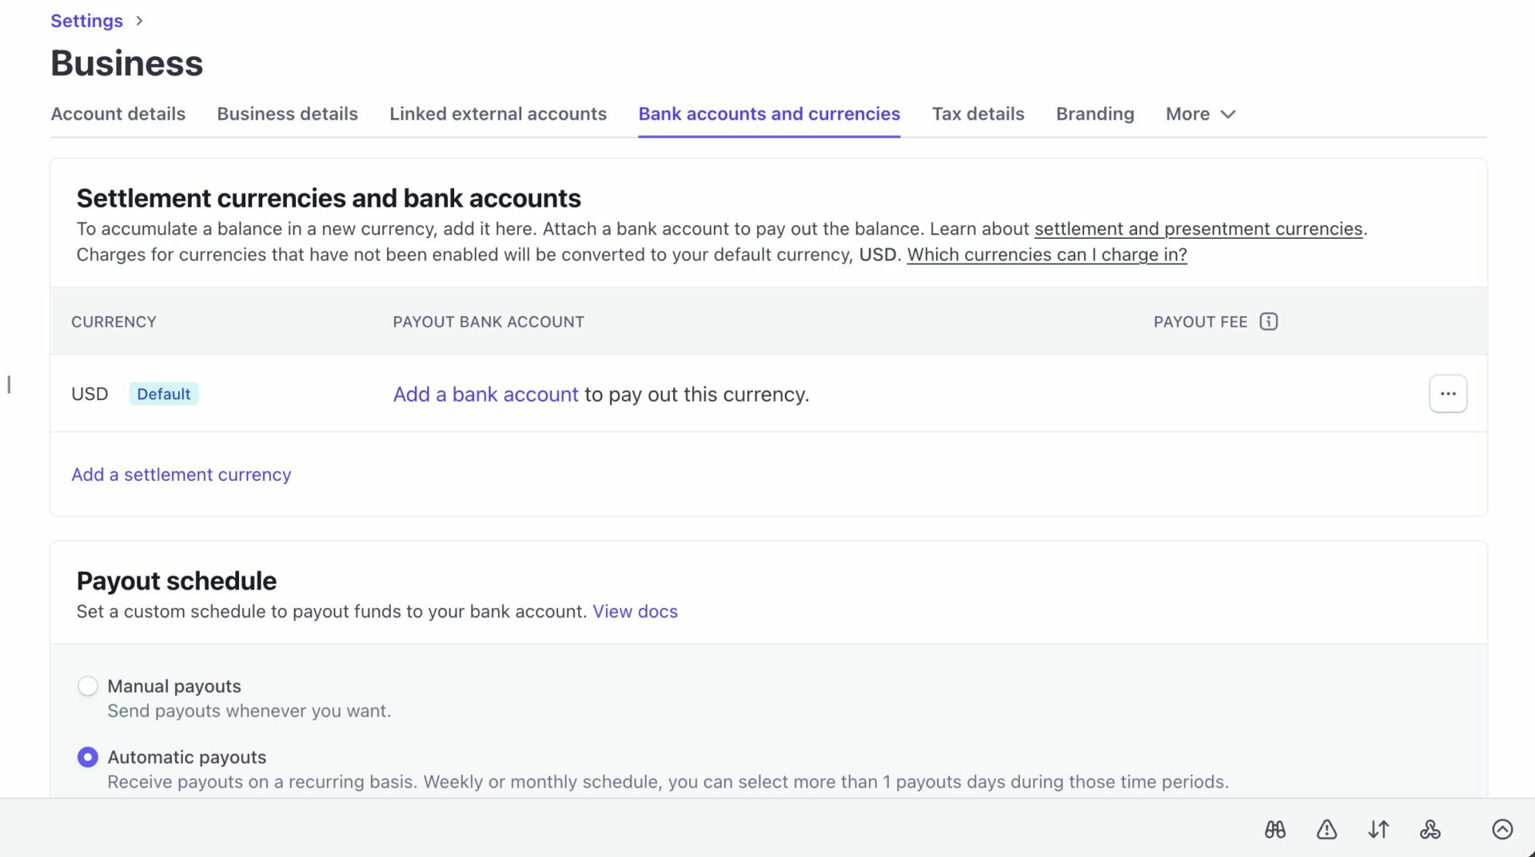Expand the More tabs dropdown
Image resolution: width=1535 pixels, height=857 pixels.
click(1200, 114)
